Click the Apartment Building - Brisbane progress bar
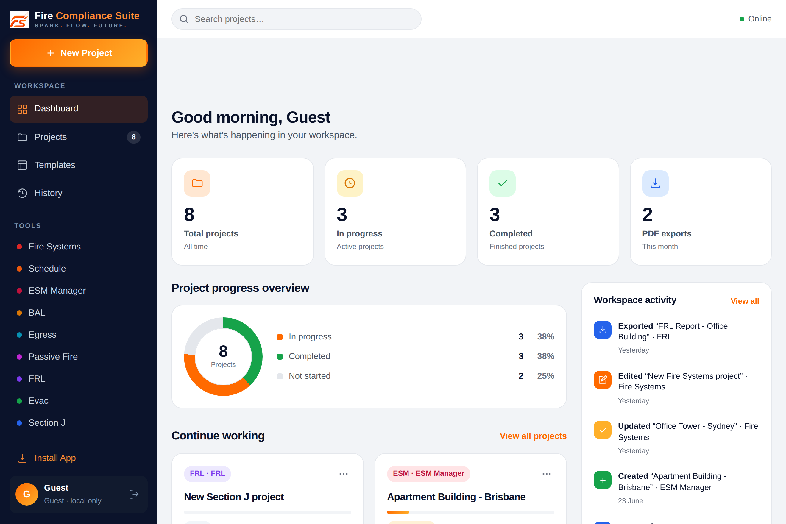The height and width of the screenshot is (524, 786). (x=470, y=512)
